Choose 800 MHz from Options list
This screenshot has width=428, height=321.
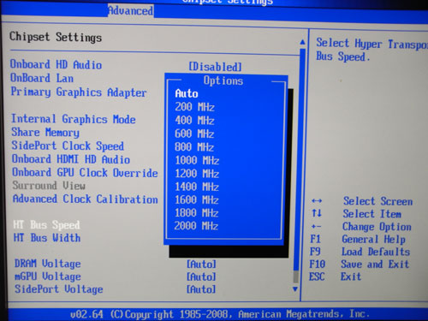click(194, 147)
